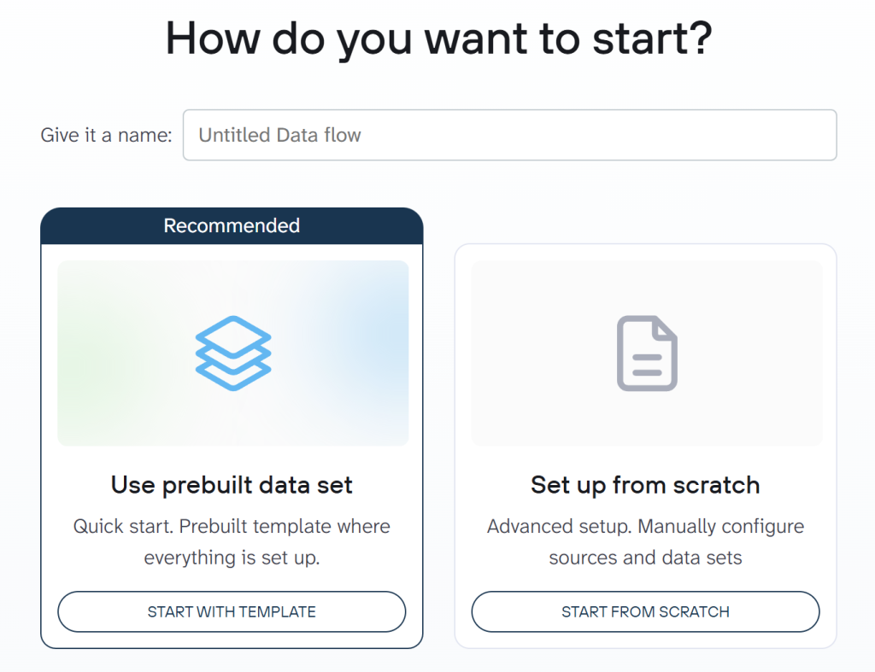875x672 pixels.
Task: Click the document icon on the scratch card
Action: (646, 354)
